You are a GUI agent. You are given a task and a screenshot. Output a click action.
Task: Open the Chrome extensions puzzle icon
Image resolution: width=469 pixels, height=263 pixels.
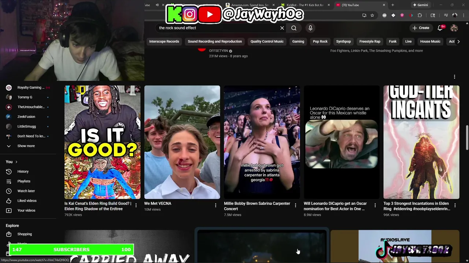420,15
